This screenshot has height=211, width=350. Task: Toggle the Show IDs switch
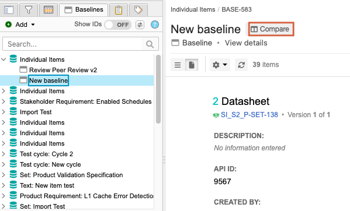tap(117, 24)
